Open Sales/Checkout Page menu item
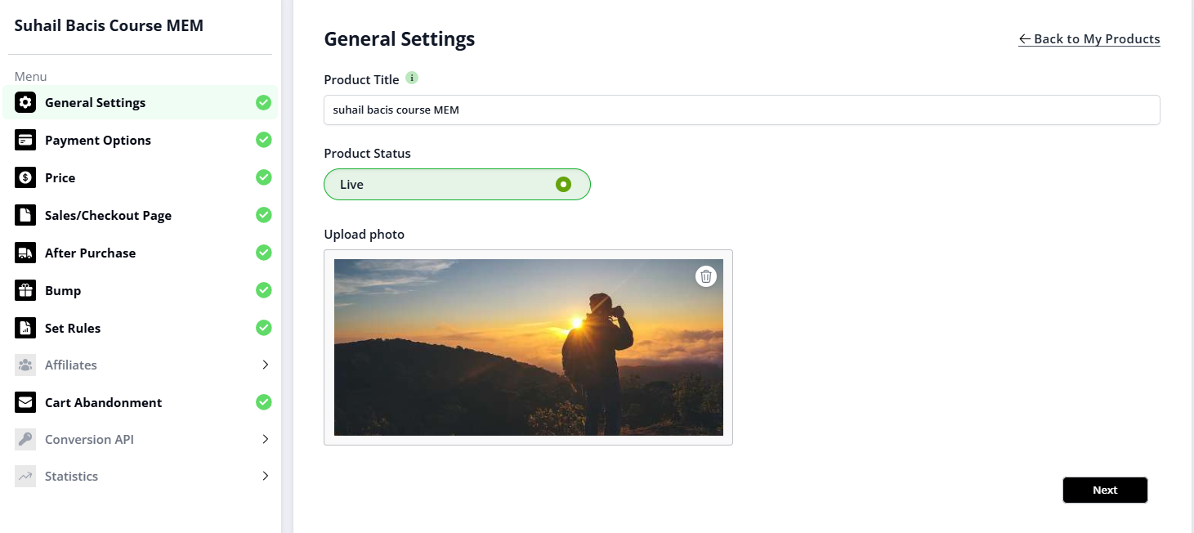This screenshot has width=1194, height=533. click(x=140, y=215)
